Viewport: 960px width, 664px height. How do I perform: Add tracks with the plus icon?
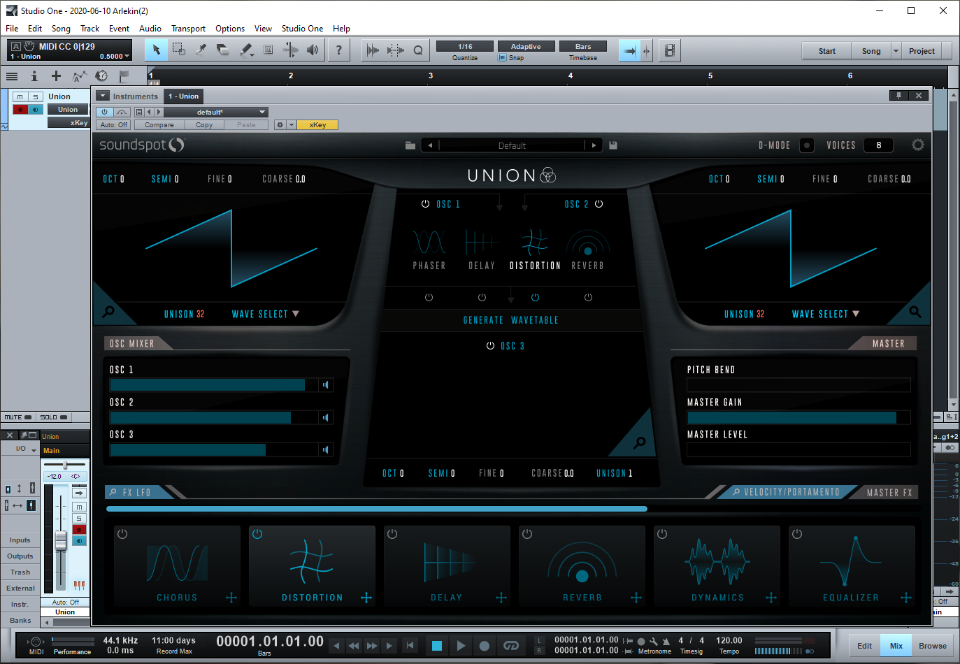pos(56,75)
